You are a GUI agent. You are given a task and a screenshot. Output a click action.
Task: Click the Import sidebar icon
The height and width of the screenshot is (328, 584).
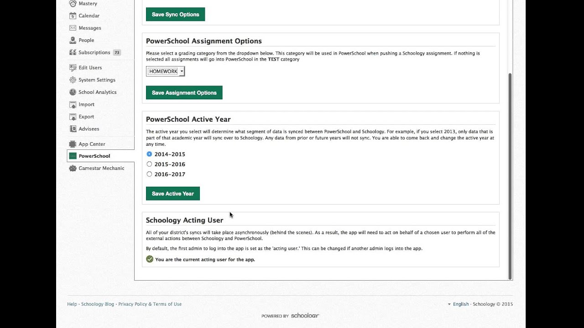pos(73,104)
